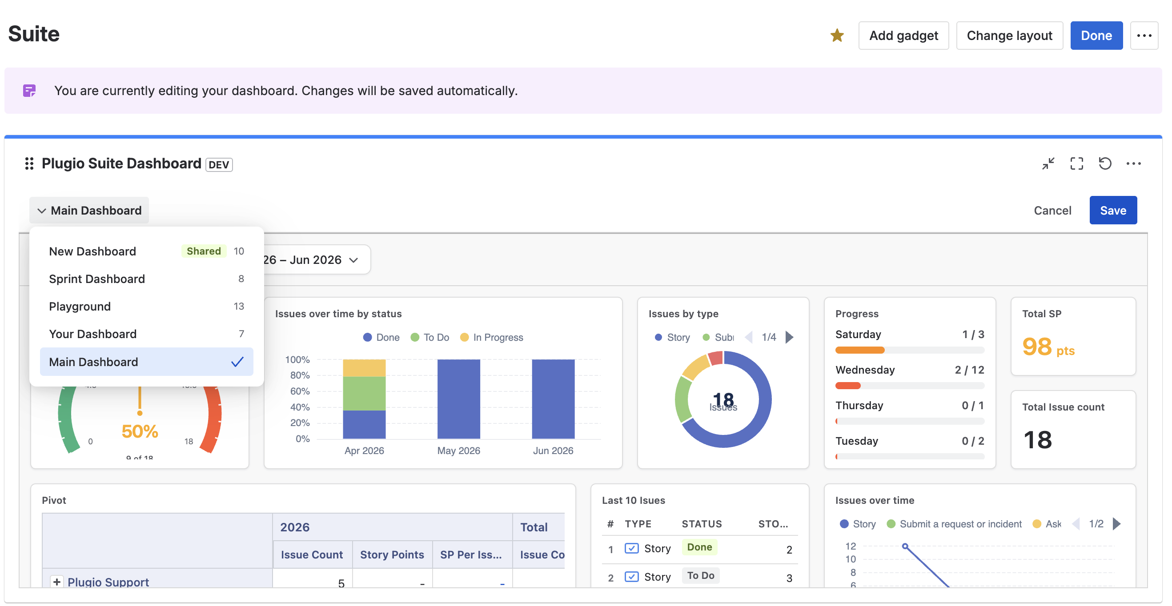This screenshot has width=1172, height=606.
Task: Toggle the Submit a request or incident series
Action: click(954, 524)
